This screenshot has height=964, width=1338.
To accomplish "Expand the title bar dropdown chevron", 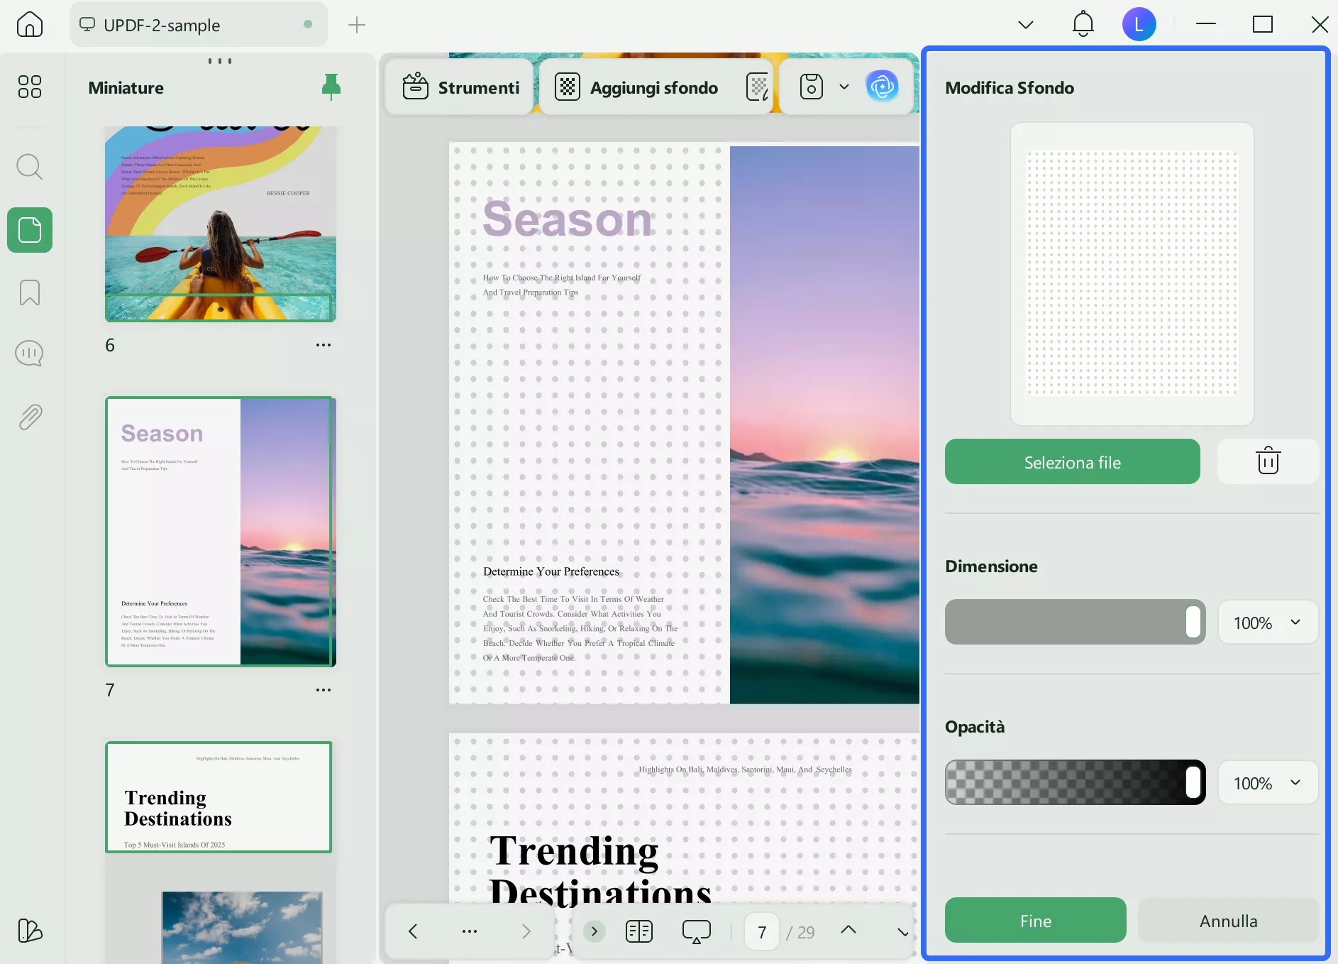I will (x=1026, y=25).
